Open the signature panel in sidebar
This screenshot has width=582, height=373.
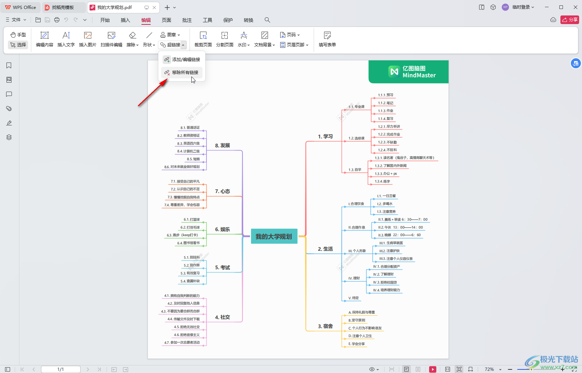coord(9,123)
